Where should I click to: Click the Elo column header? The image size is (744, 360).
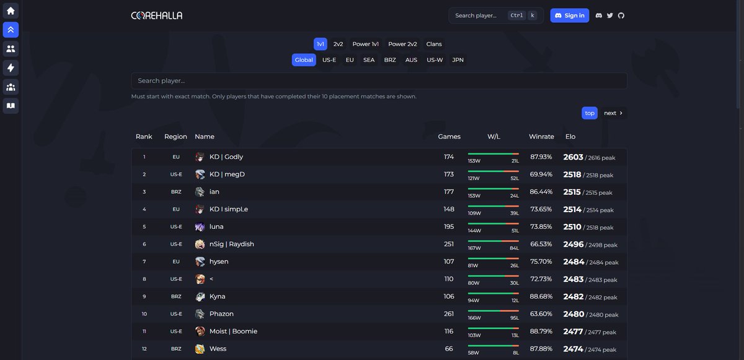point(570,137)
